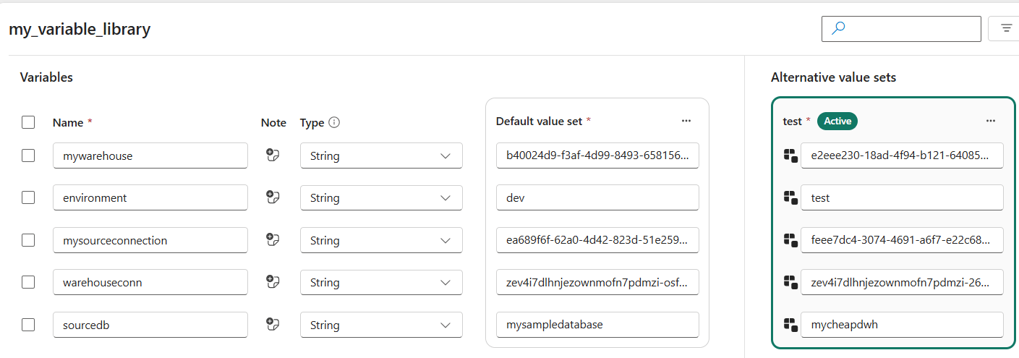The height and width of the screenshot is (358, 1019).
Task: Click the search box
Action: [901, 28]
